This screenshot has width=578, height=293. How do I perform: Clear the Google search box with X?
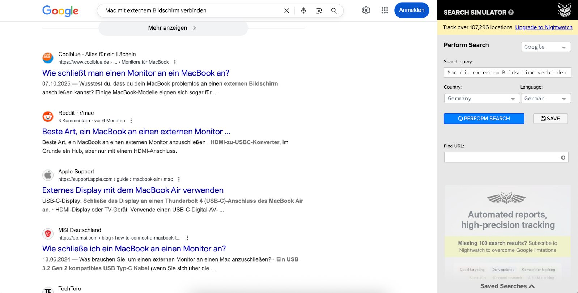click(286, 11)
